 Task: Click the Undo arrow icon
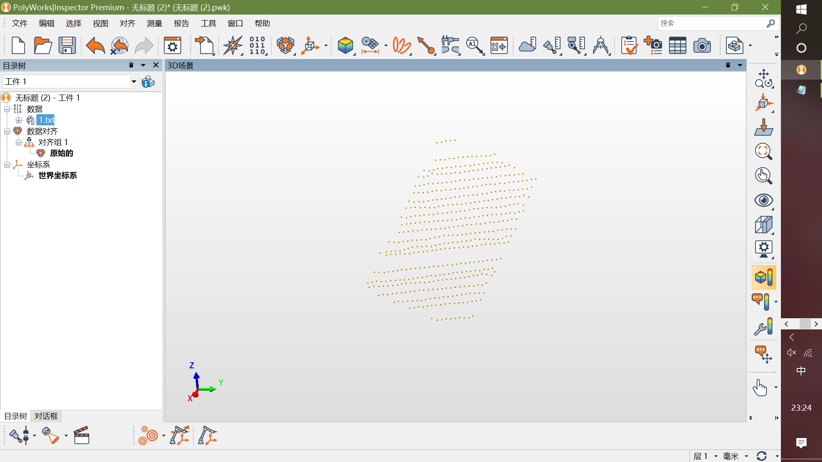(95, 45)
